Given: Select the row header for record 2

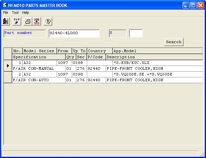Looking at the screenshot, I should (x=8, y=77).
